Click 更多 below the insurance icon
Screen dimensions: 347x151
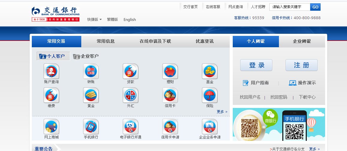222,112
